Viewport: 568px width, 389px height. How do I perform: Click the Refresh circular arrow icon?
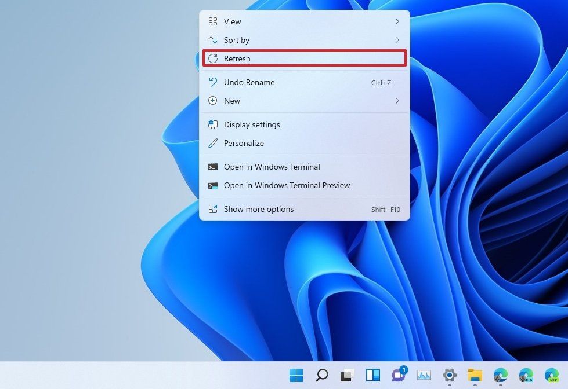(214, 58)
